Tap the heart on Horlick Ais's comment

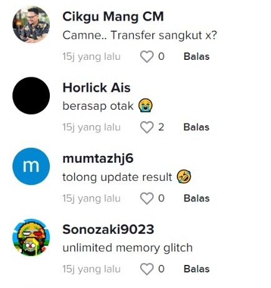click(147, 127)
